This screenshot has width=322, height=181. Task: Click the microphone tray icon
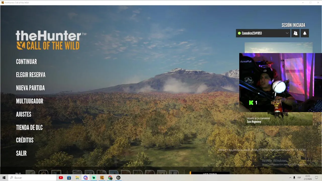(x=294, y=178)
